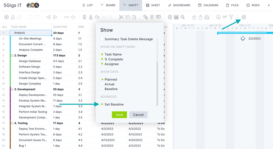Open the SHEET view tab
Image resolution: width=273 pixels, height=149 pixels.
click(x=153, y=5)
